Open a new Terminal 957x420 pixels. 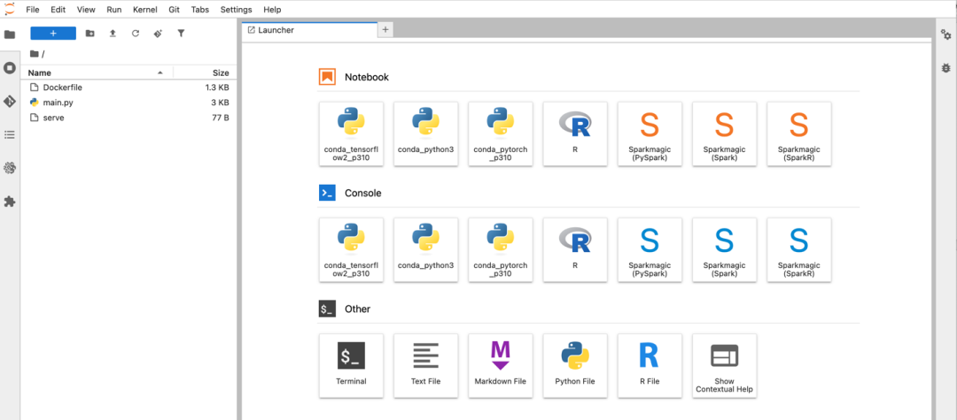(x=351, y=366)
